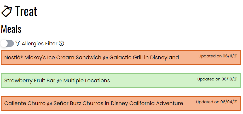Click the funnel filter icon
243x114 pixels.
click(18, 44)
